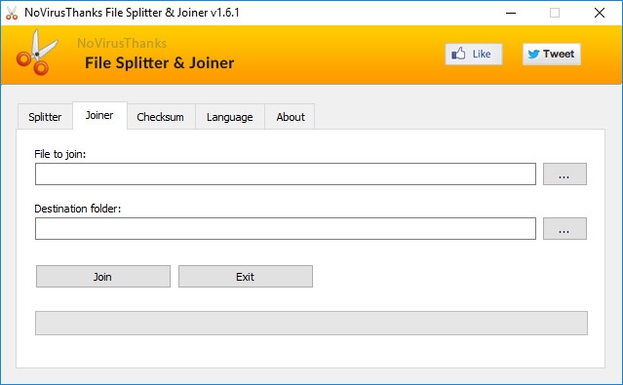Click the Facebook Like button

474,54
